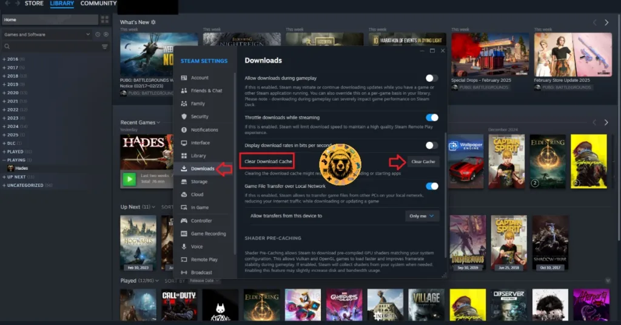Screen dimensions: 621x325
Task: Open Broadcast icon
Action: [184, 272]
